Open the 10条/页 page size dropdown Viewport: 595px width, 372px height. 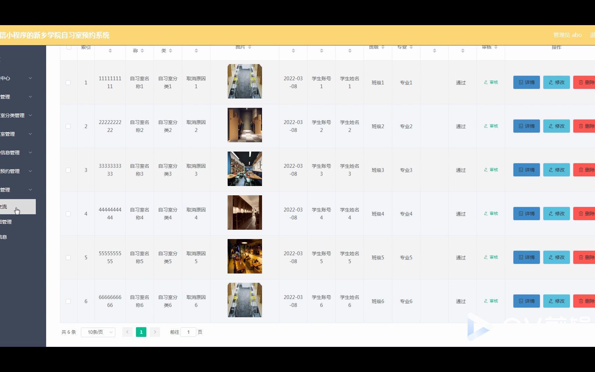click(x=98, y=332)
